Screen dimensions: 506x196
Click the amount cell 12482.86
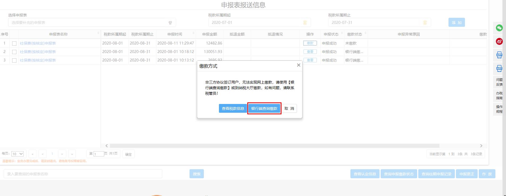pos(209,43)
